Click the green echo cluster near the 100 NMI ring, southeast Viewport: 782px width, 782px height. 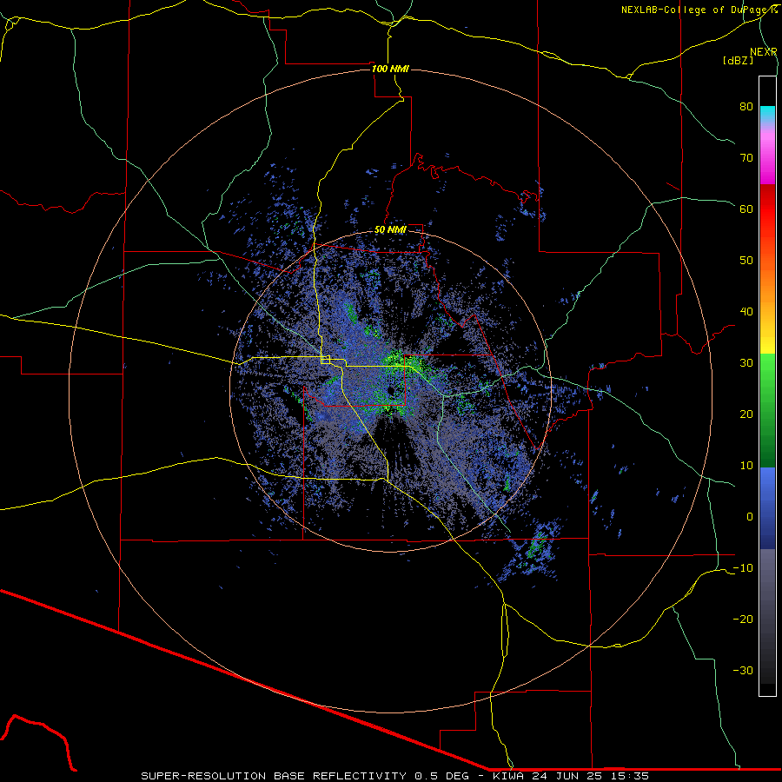[536, 545]
